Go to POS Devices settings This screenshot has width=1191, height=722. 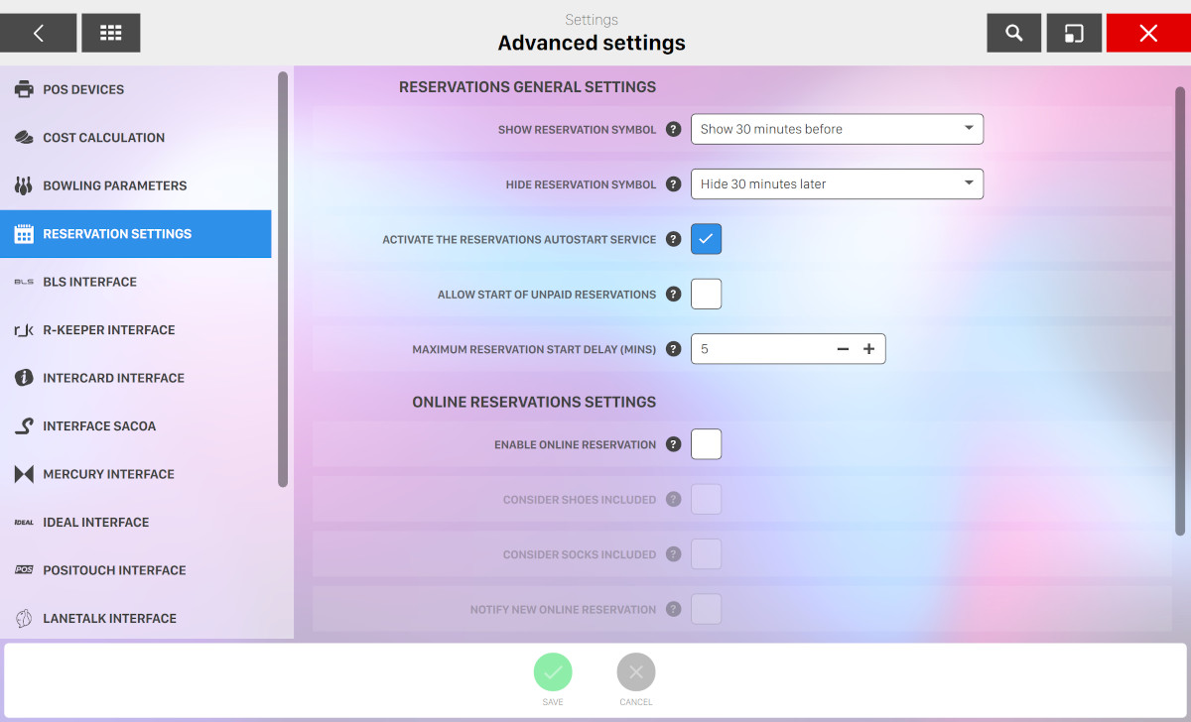83,89
